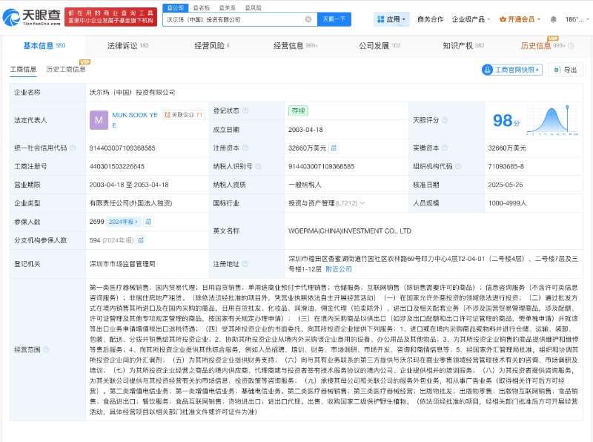Click the chart icon next to 594 分支机构参保人数
This screenshot has width=593, height=442.
[141, 240]
